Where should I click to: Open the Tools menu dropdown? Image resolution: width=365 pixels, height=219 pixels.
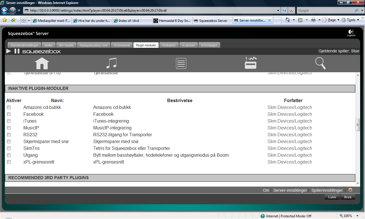point(350,20)
